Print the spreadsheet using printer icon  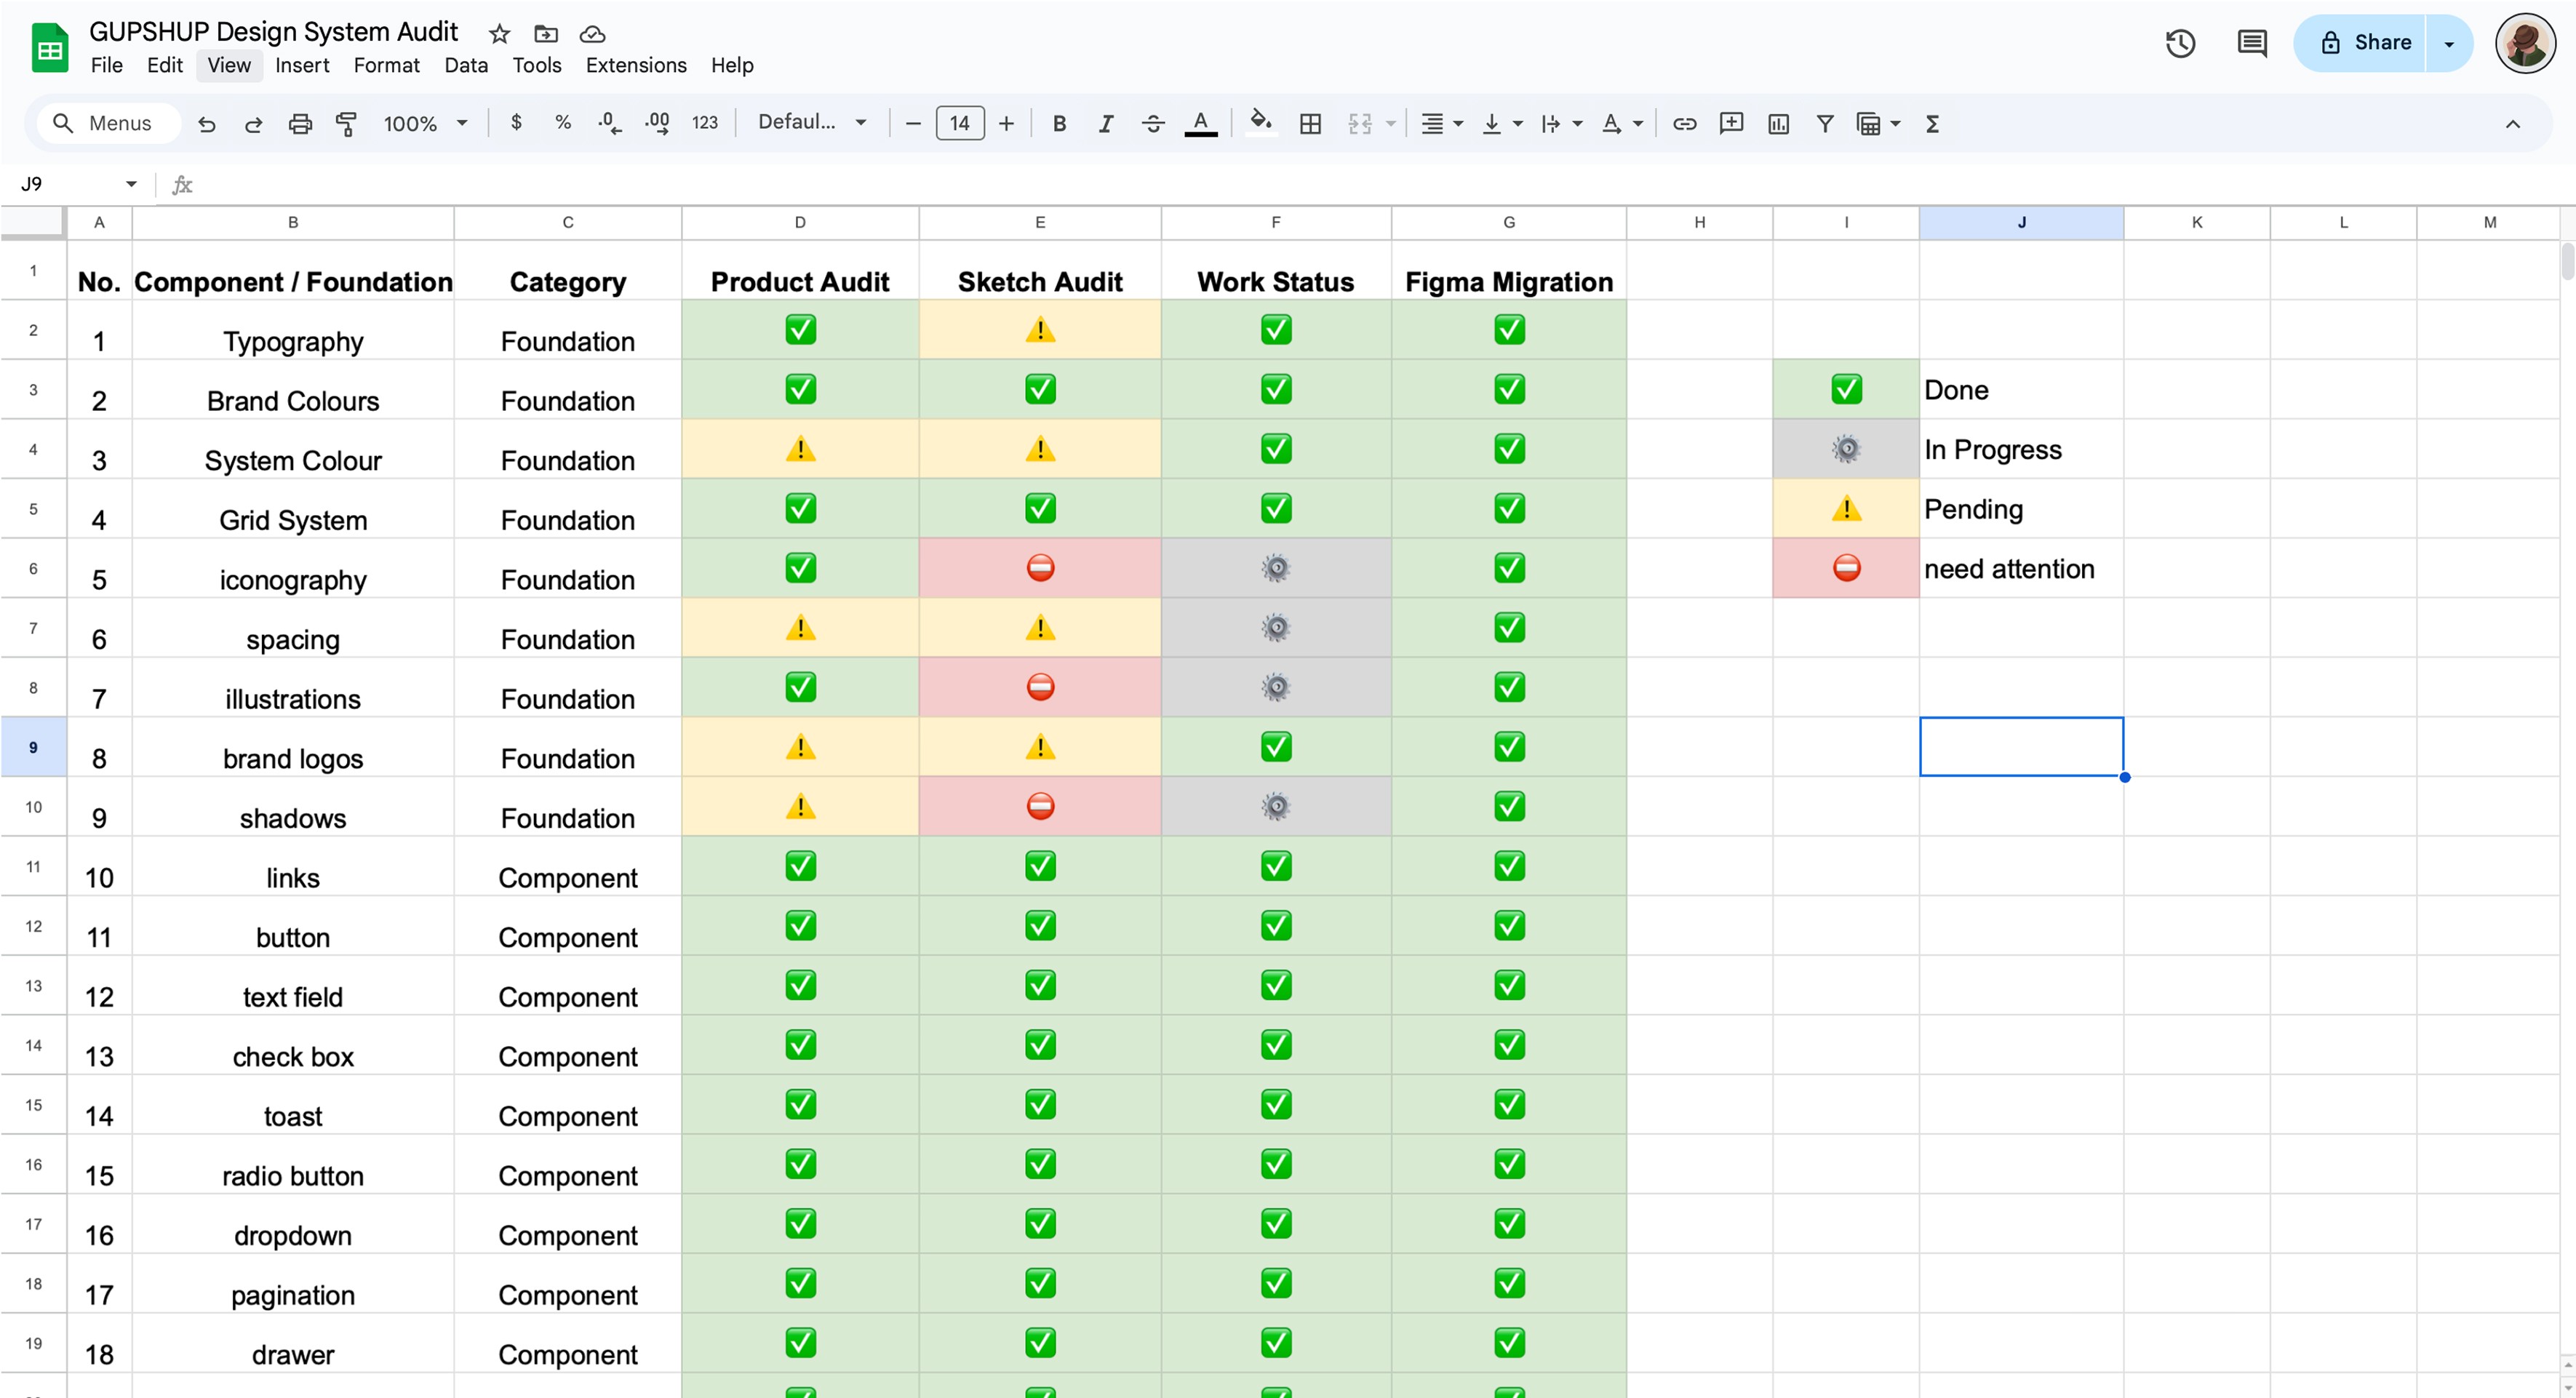(x=300, y=124)
